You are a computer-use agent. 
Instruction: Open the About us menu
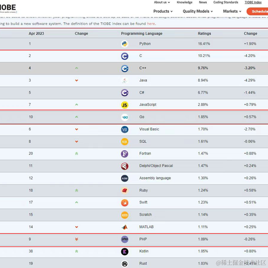pos(162,2)
